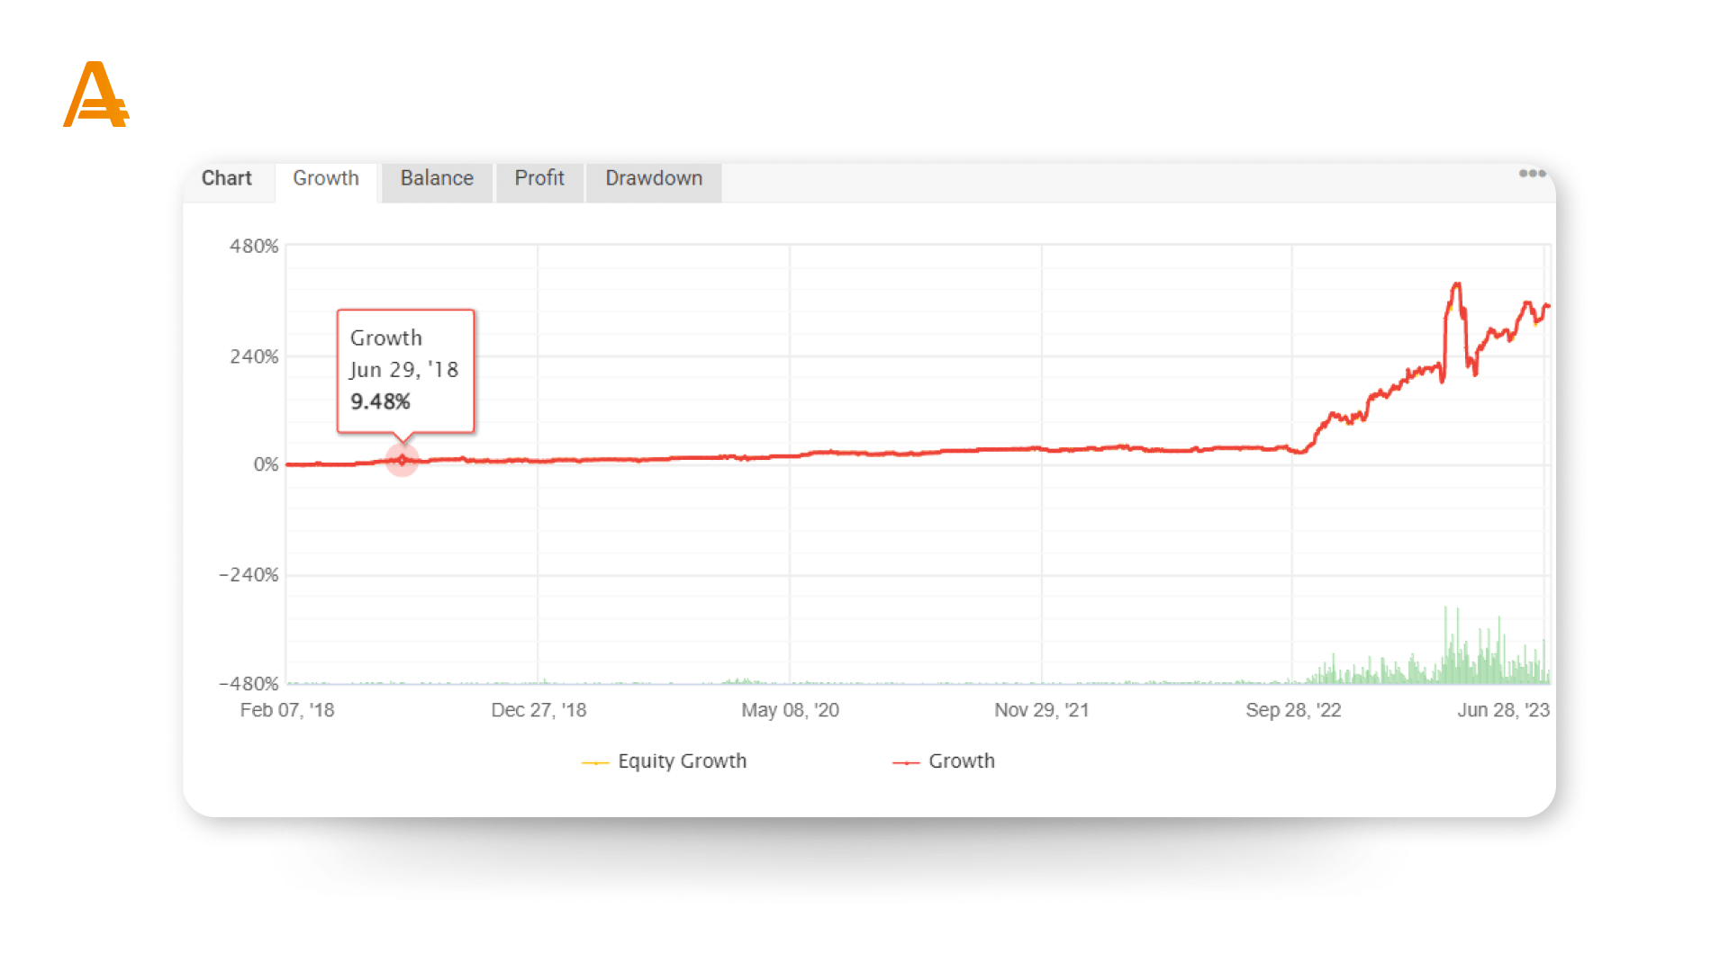Toggle Equity Growth series in legend
The height and width of the screenshot is (972, 1729).
(682, 761)
